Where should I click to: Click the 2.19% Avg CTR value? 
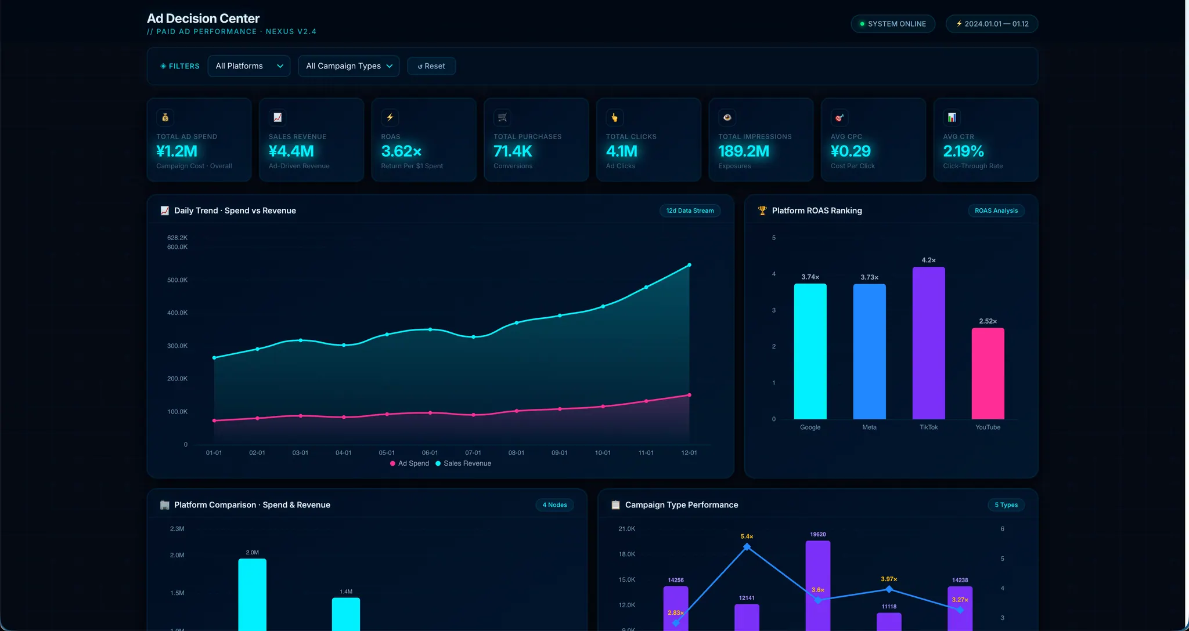964,151
